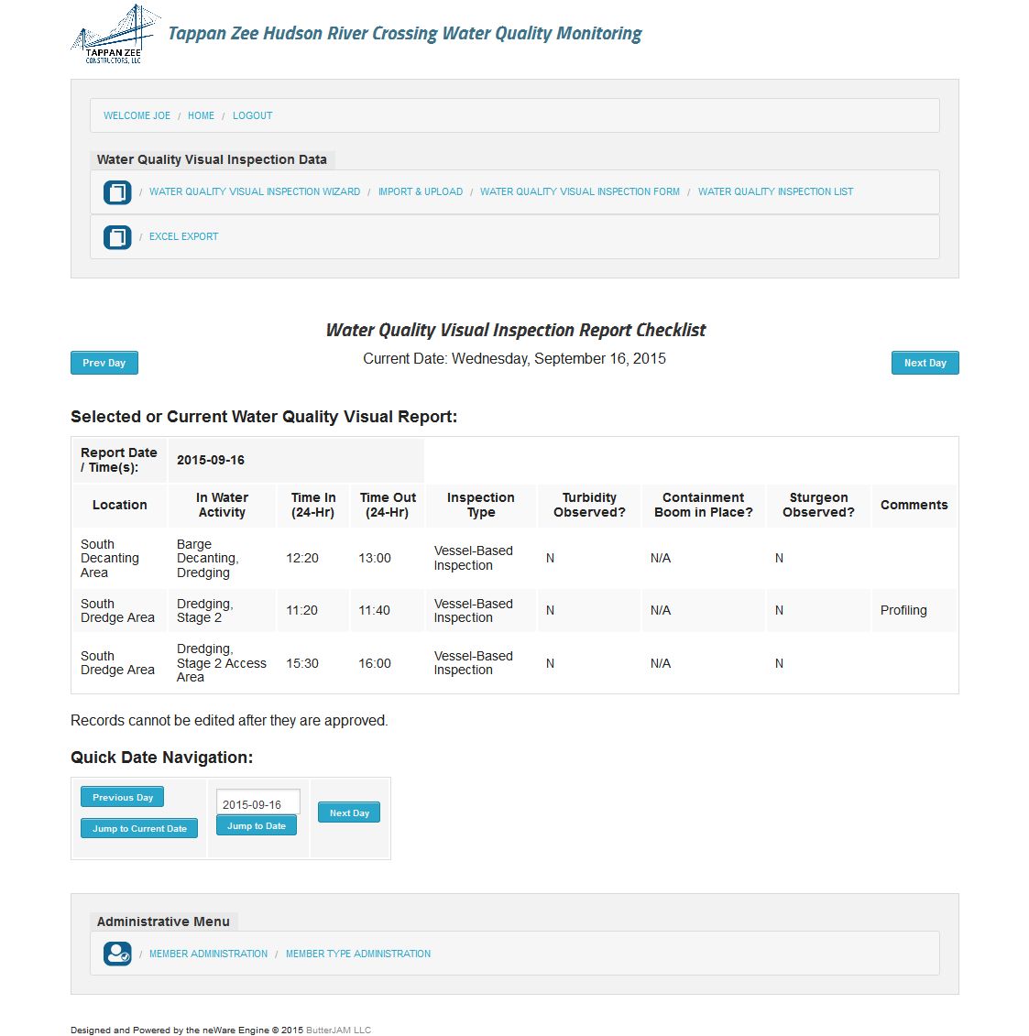Go to the Home page link
This screenshot has width=1029, height=1036.
click(x=201, y=116)
